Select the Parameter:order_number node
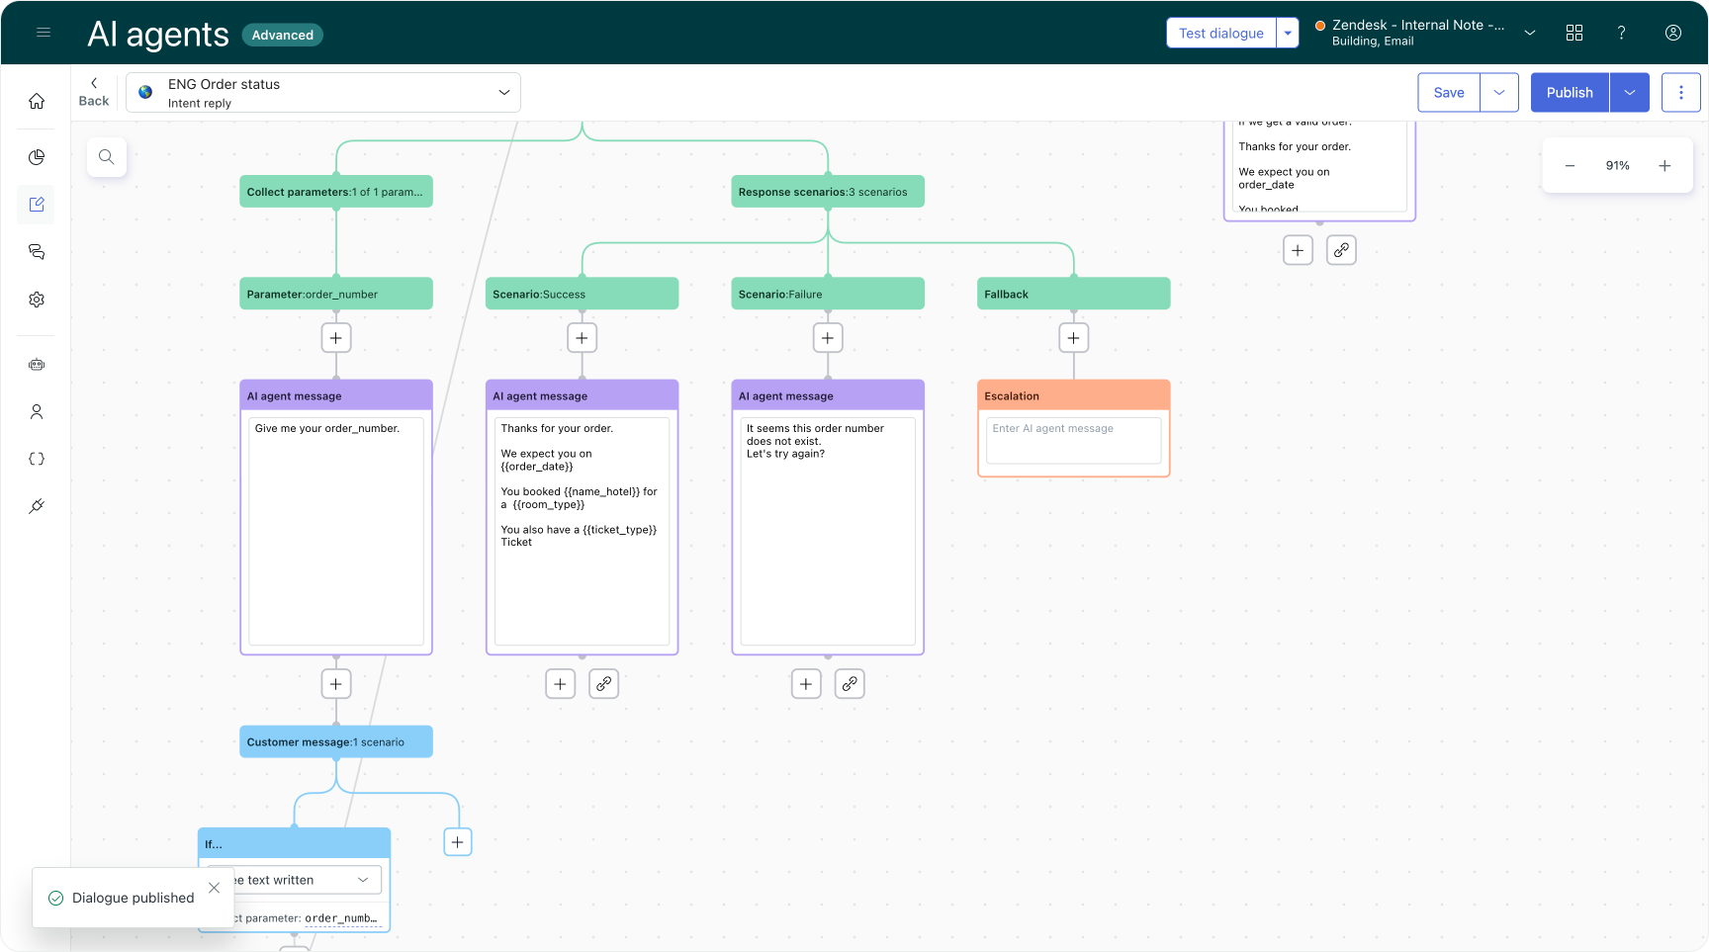The width and height of the screenshot is (1709, 952). click(x=336, y=294)
